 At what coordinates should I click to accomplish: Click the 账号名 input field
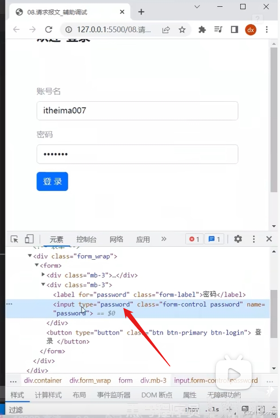coord(137,111)
